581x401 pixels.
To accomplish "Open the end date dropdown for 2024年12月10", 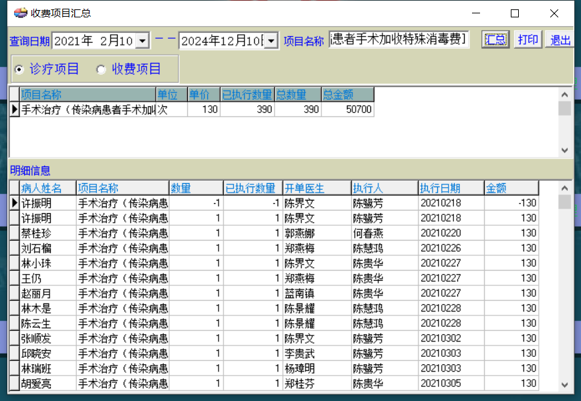I will pos(271,41).
